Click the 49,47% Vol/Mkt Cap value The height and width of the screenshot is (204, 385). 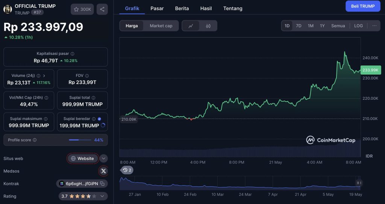coord(29,104)
